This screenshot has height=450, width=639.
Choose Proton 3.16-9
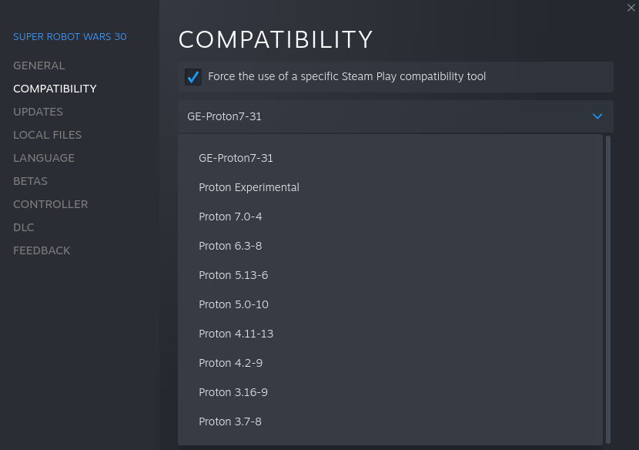(233, 392)
